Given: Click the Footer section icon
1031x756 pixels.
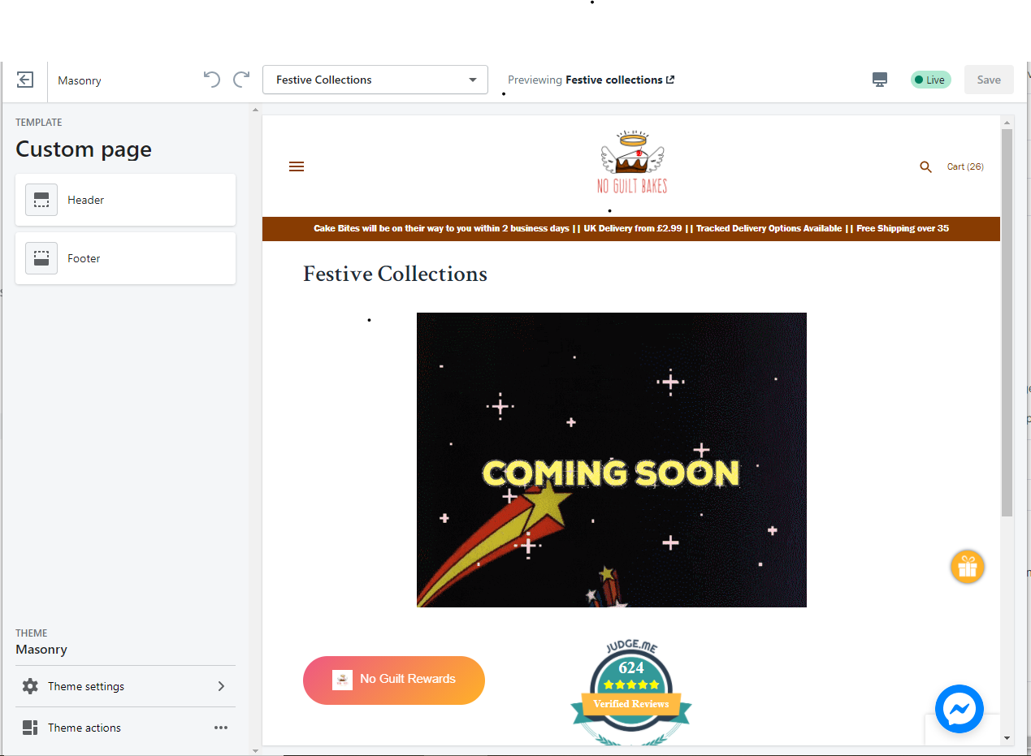Looking at the screenshot, I should point(41,258).
